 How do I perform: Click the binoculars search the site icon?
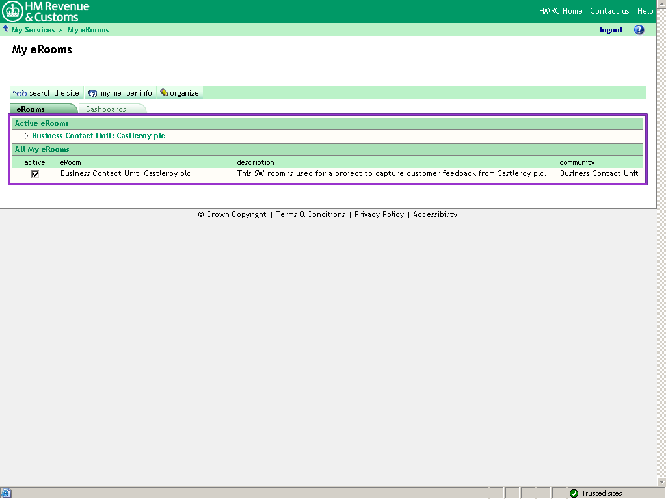[x=20, y=93]
